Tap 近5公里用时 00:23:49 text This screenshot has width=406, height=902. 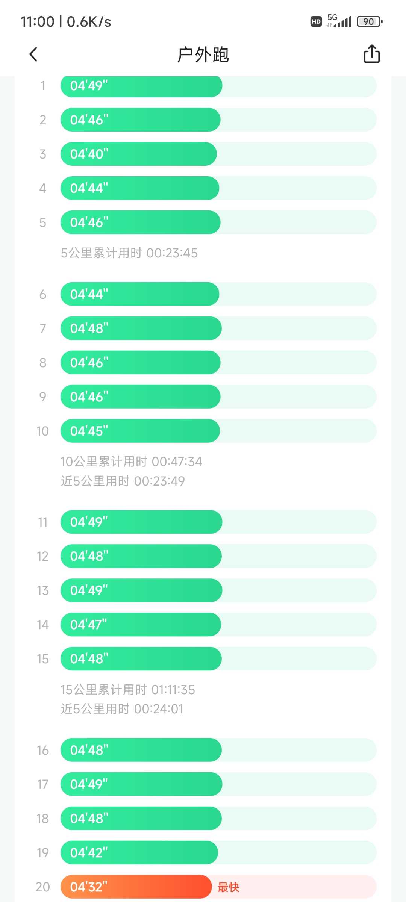click(x=123, y=481)
